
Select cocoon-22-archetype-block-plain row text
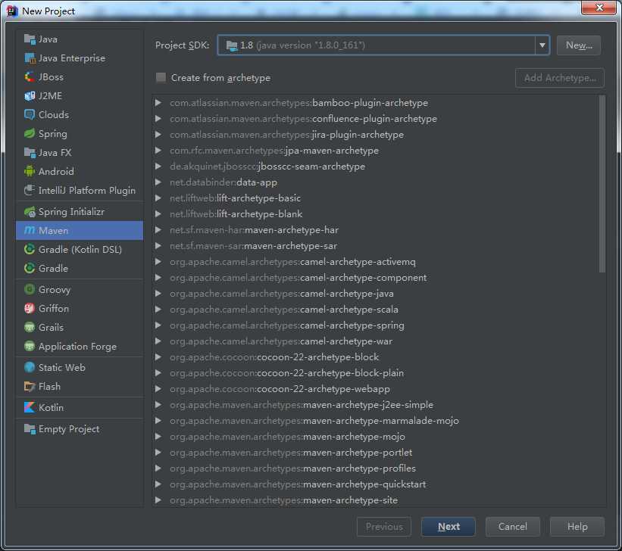point(287,373)
